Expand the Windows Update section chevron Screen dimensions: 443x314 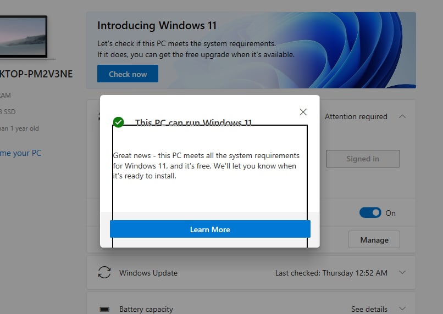[402, 272]
